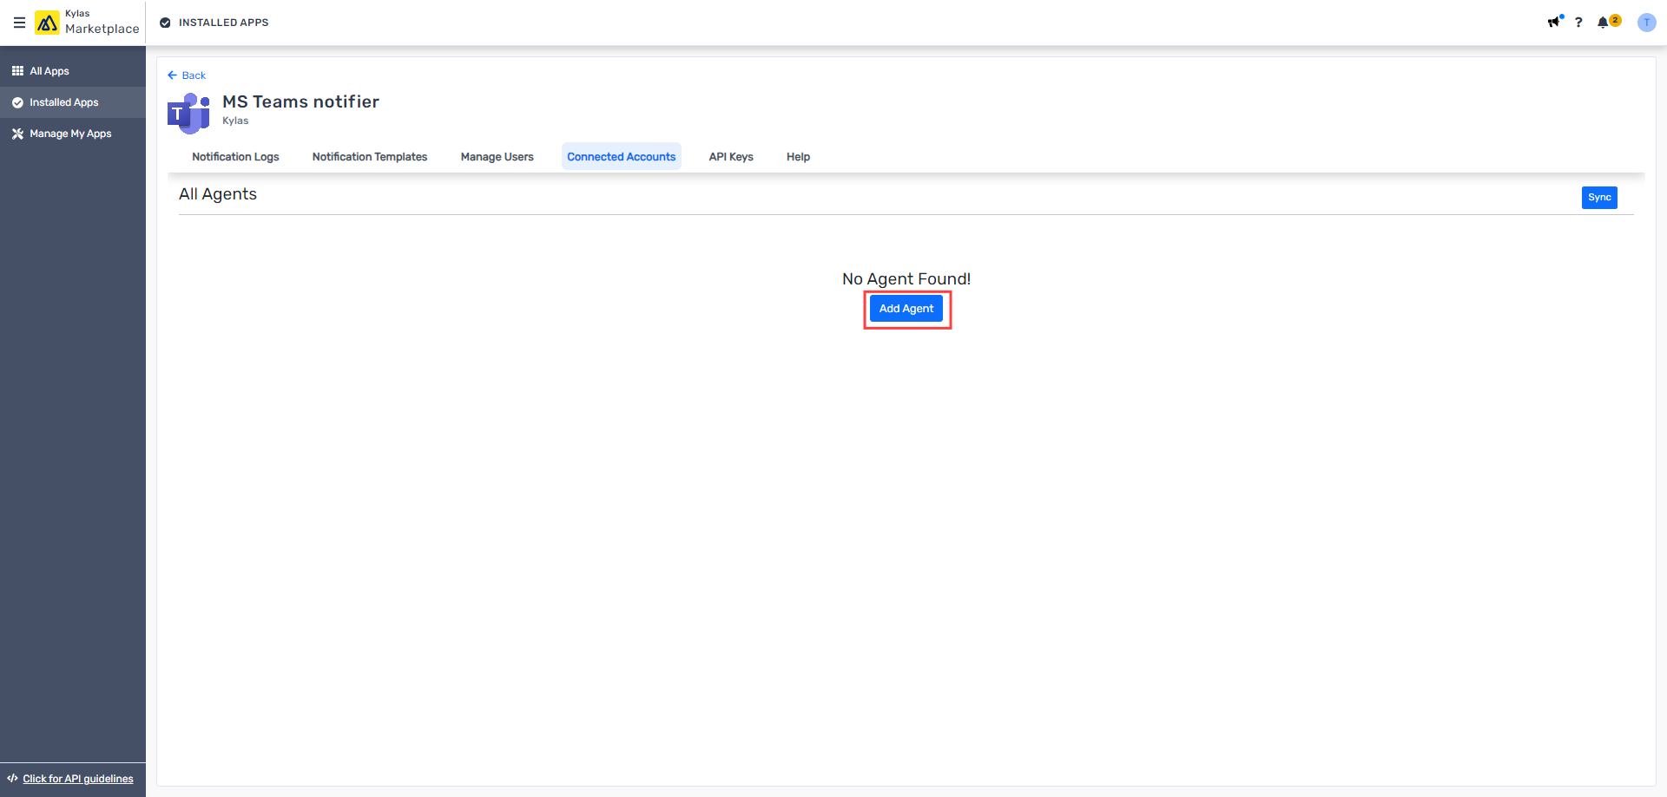
Task: Open the hamburger menu icon
Action: (19, 23)
